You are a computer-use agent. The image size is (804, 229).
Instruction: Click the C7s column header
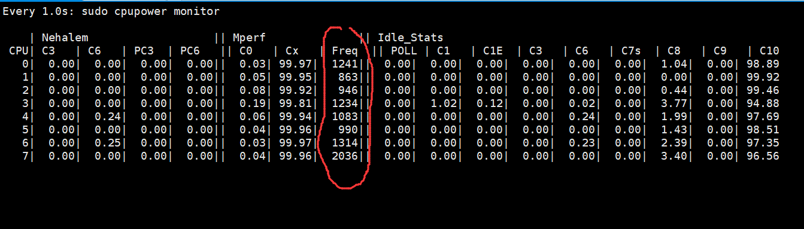[631, 51]
